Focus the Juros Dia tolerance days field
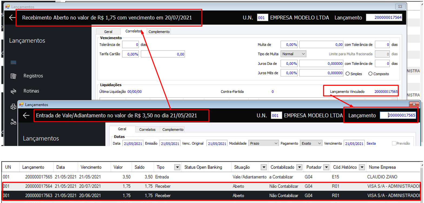This screenshot has width=424, height=203. click(382, 64)
